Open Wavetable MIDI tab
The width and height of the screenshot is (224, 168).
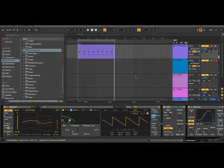click(135, 107)
